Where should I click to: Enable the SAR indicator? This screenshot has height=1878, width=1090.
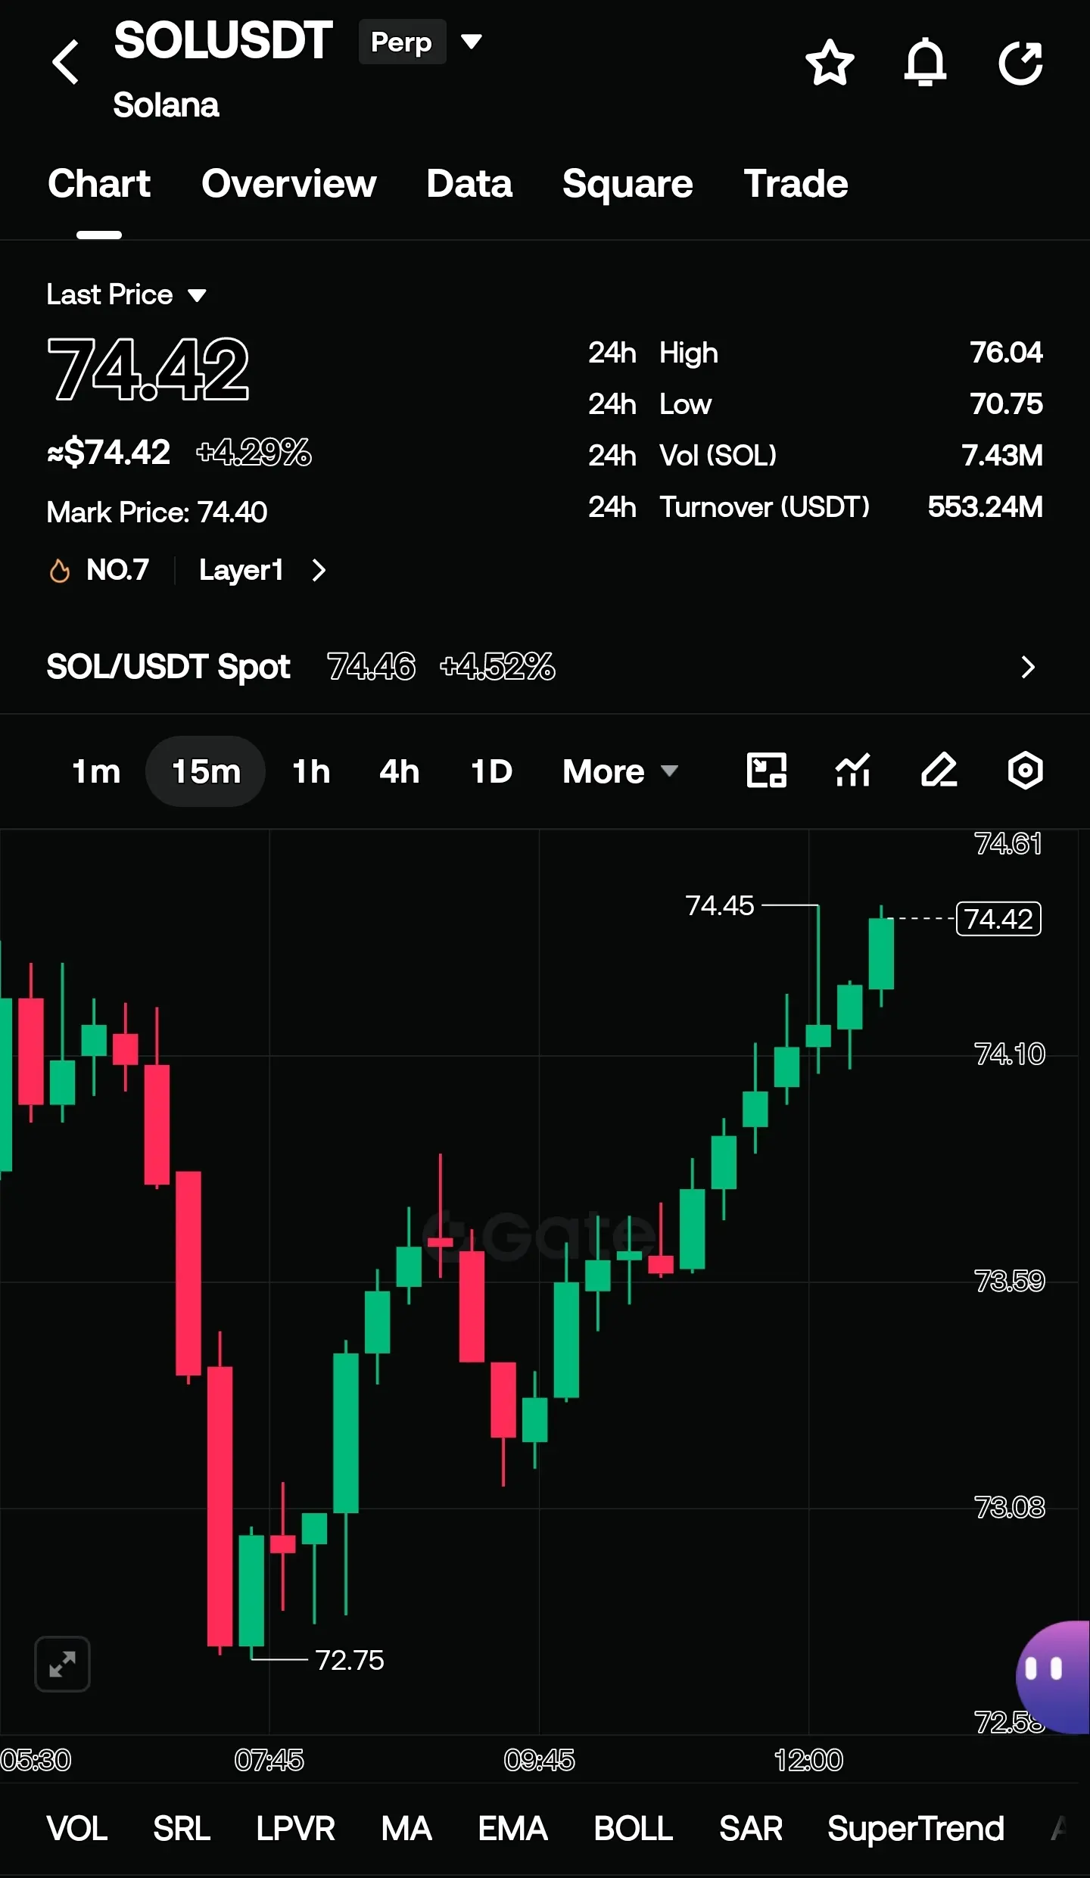750,1829
